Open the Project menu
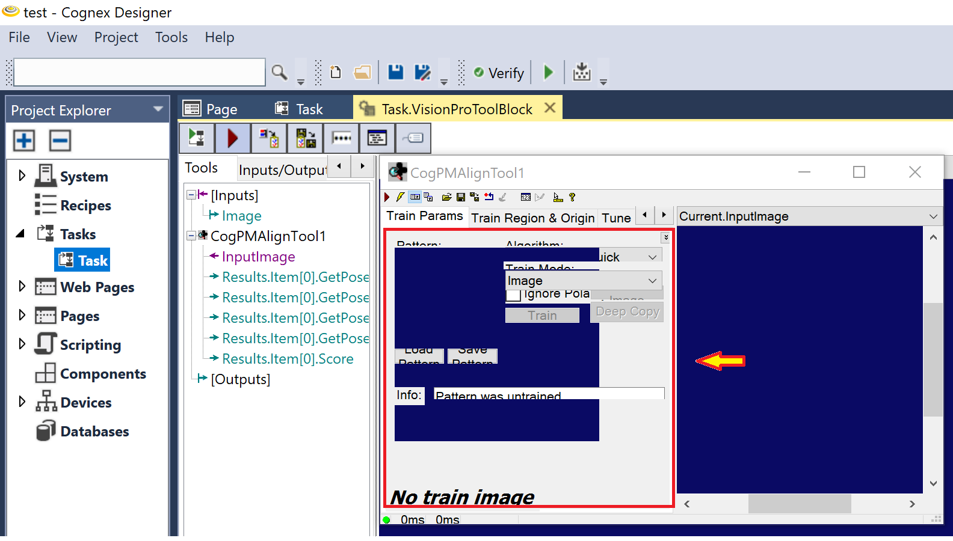The image size is (953, 541). (116, 37)
